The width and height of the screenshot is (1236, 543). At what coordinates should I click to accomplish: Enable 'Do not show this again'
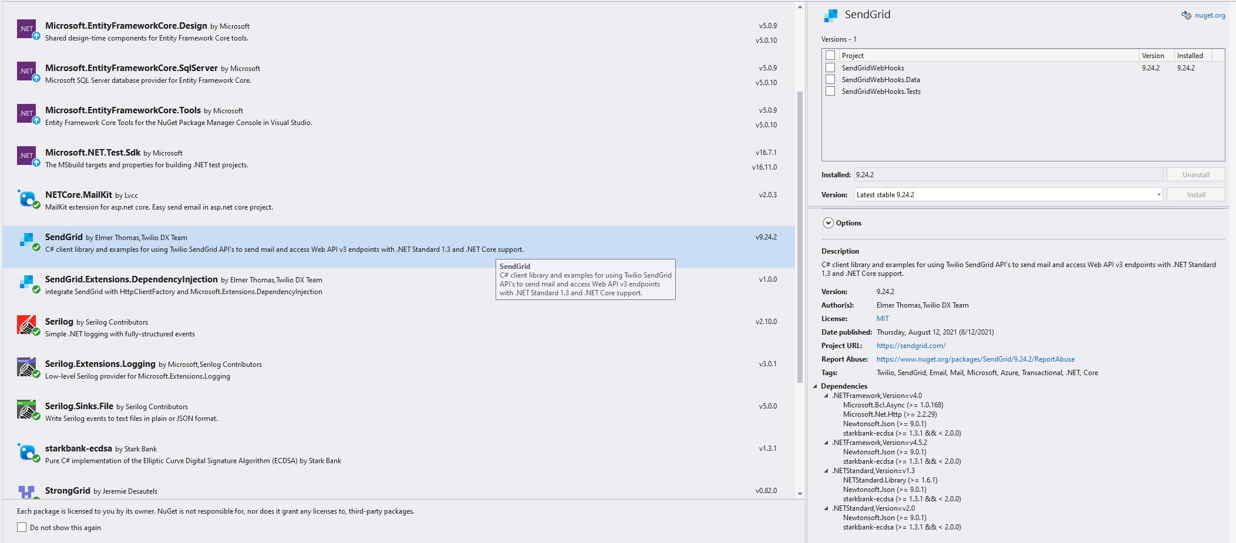coord(22,527)
